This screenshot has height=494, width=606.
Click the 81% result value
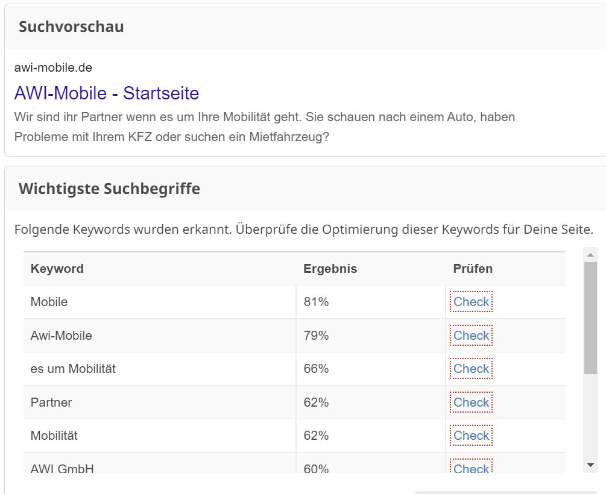pyautogui.click(x=316, y=302)
